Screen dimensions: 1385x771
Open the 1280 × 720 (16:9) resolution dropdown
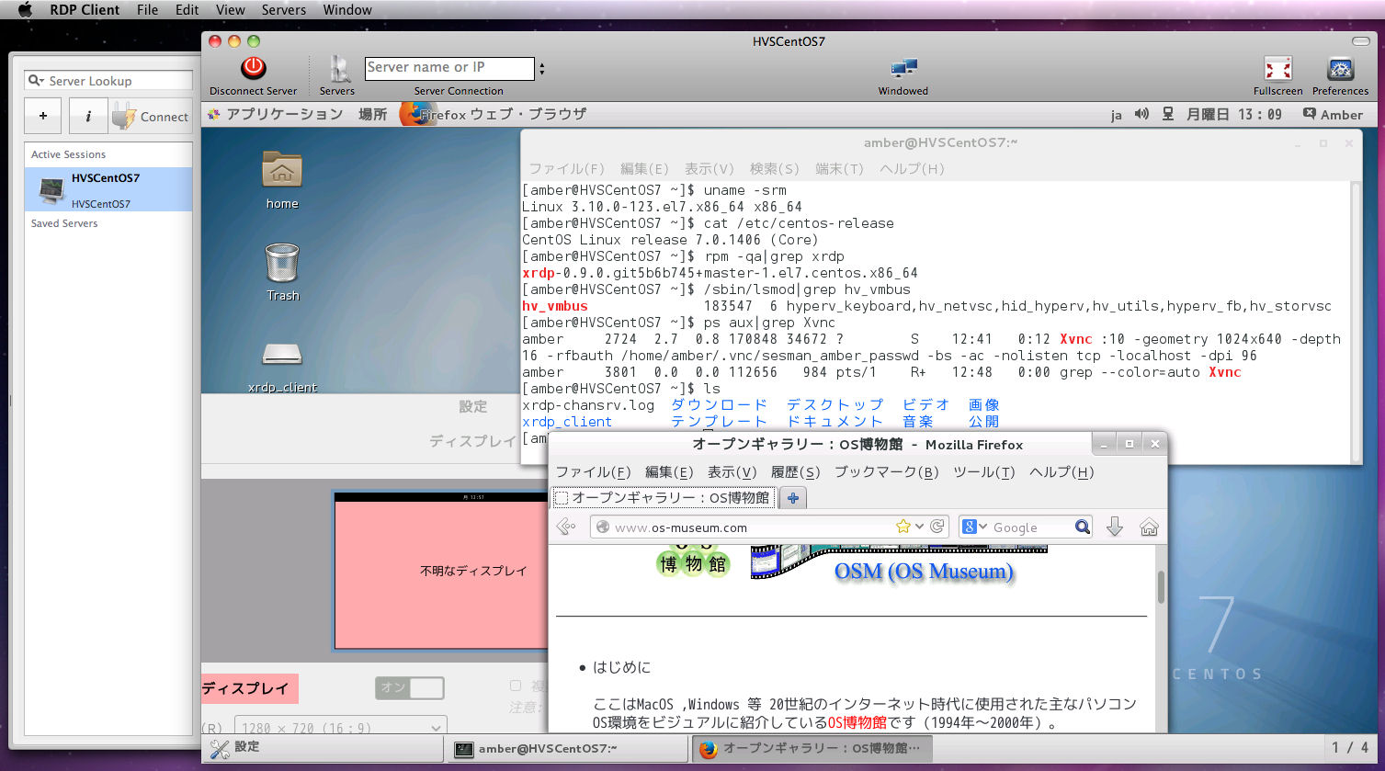pyautogui.click(x=341, y=727)
